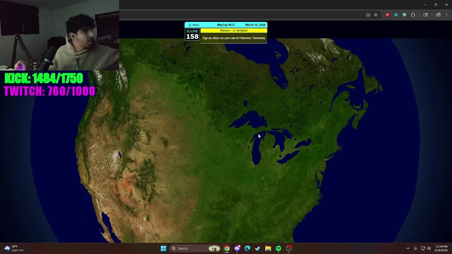Close the Chrome window
This screenshot has height=254, width=452.
pos(446,5)
